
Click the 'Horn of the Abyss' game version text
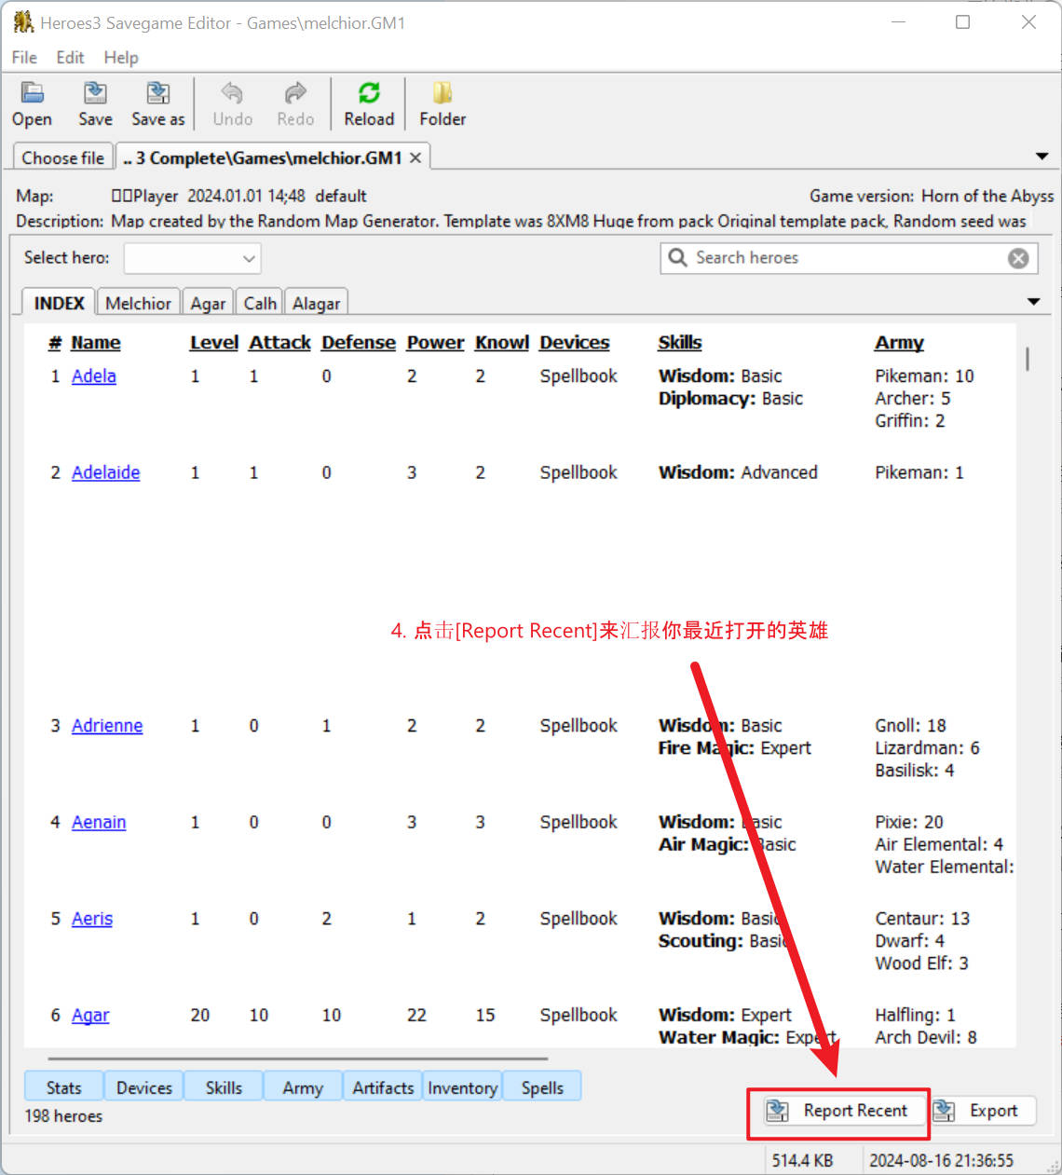point(987,197)
